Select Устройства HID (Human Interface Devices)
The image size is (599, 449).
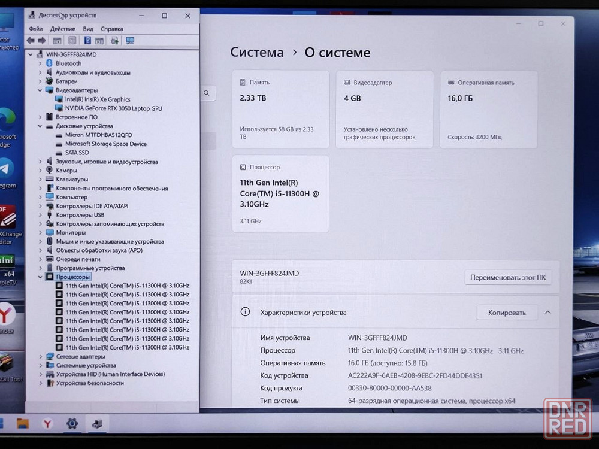tap(110, 374)
